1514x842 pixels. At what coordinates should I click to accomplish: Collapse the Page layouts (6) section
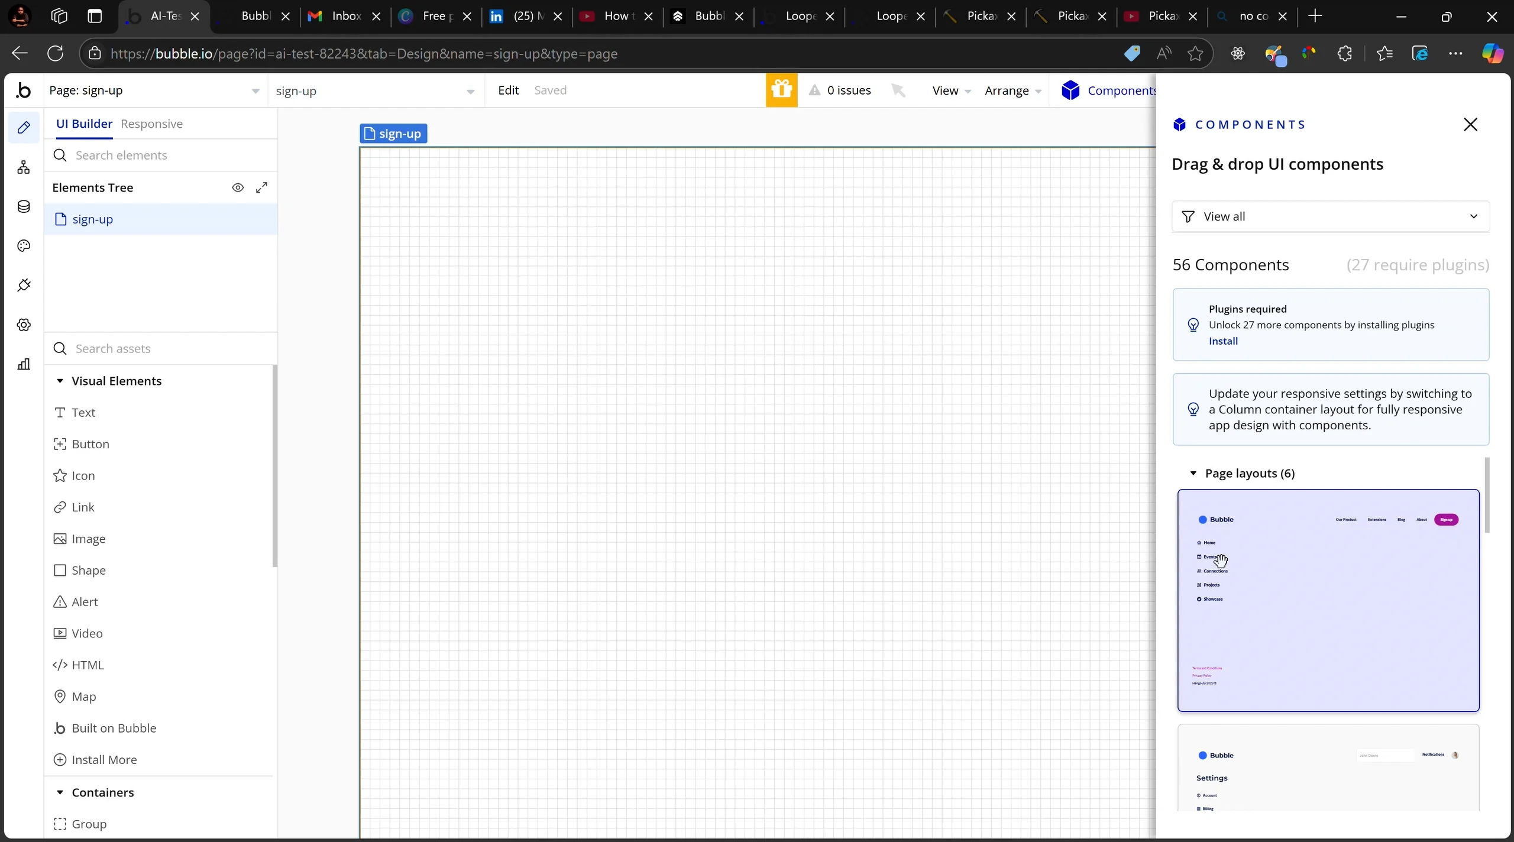click(x=1193, y=473)
